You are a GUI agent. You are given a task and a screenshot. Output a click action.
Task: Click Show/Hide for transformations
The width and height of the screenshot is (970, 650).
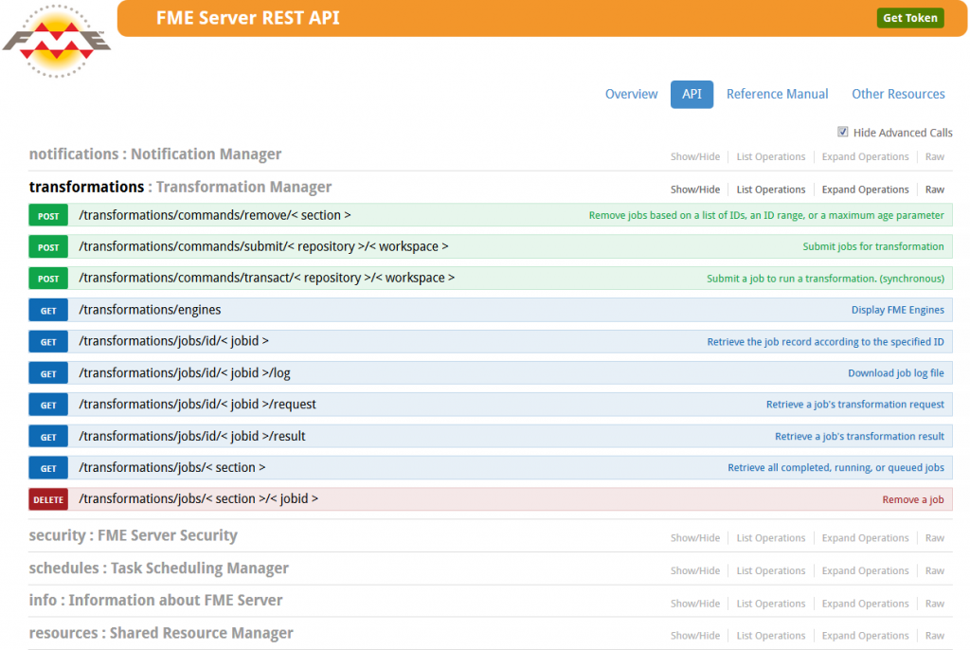tap(695, 190)
